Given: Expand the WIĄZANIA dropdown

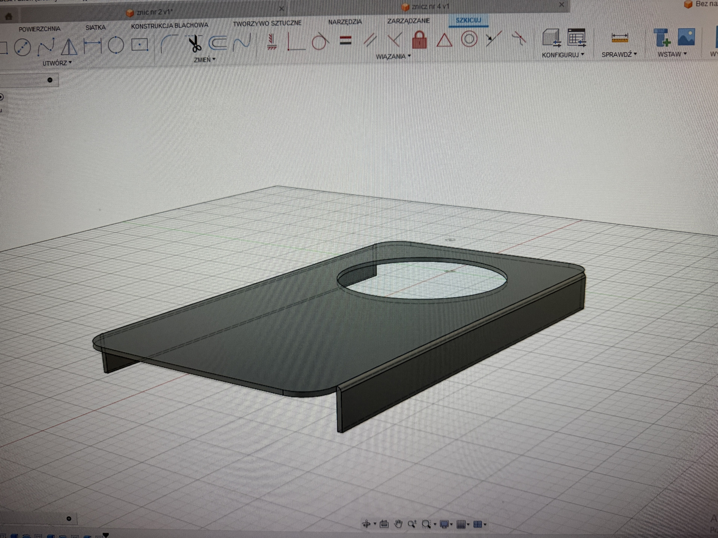Looking at the screenshot, I should pos(393,56).
